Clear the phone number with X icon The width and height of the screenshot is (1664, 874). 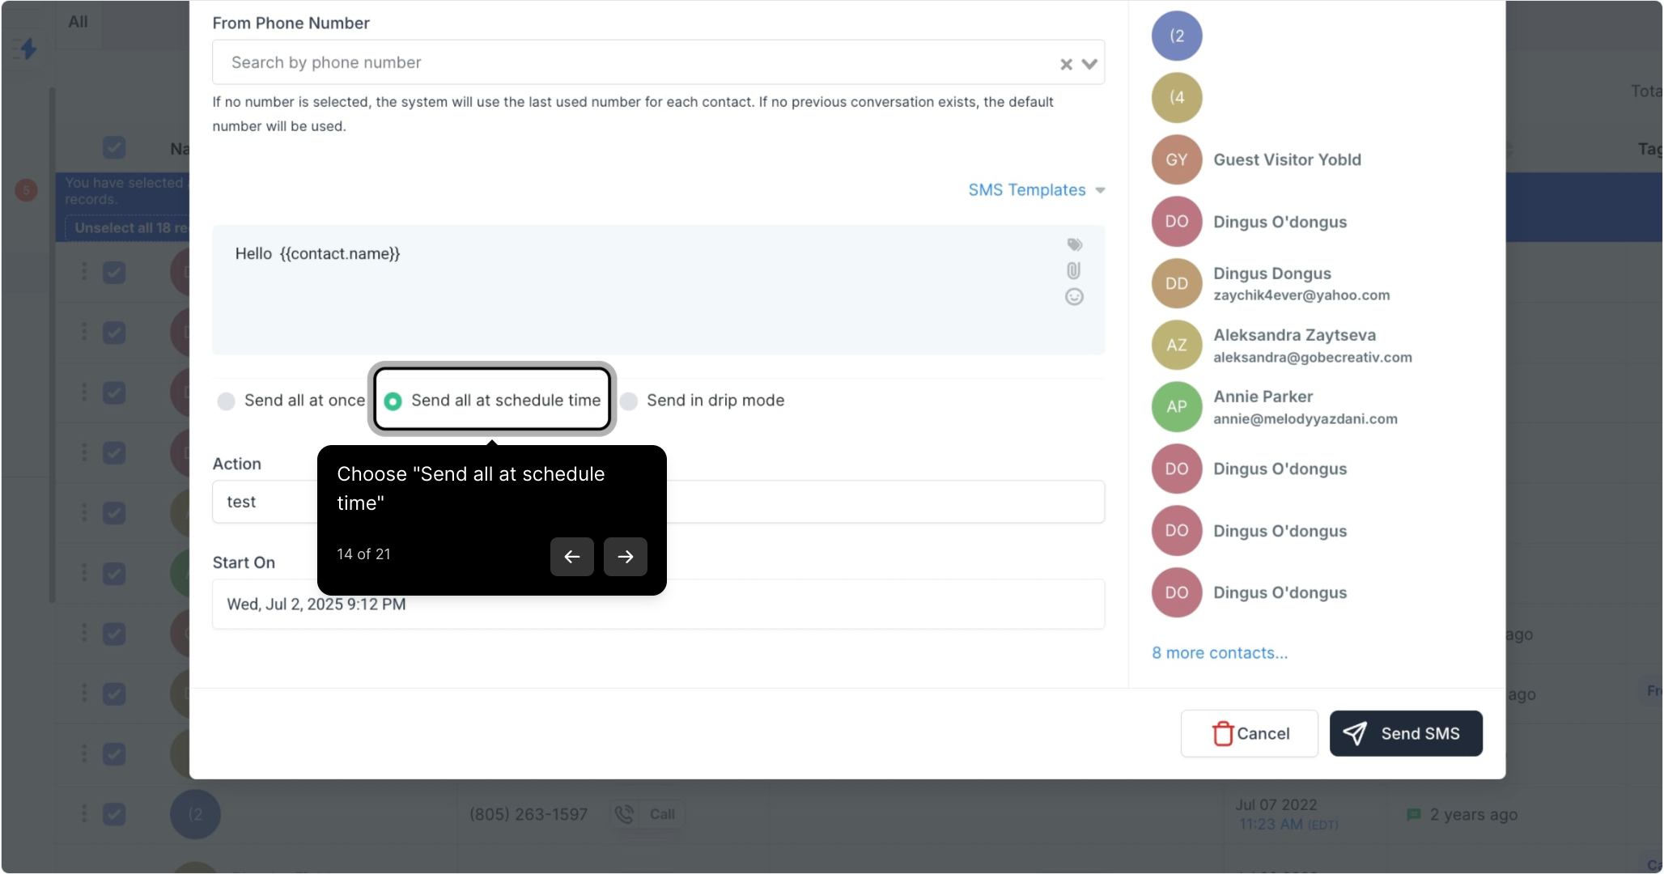click(1066, 64)
